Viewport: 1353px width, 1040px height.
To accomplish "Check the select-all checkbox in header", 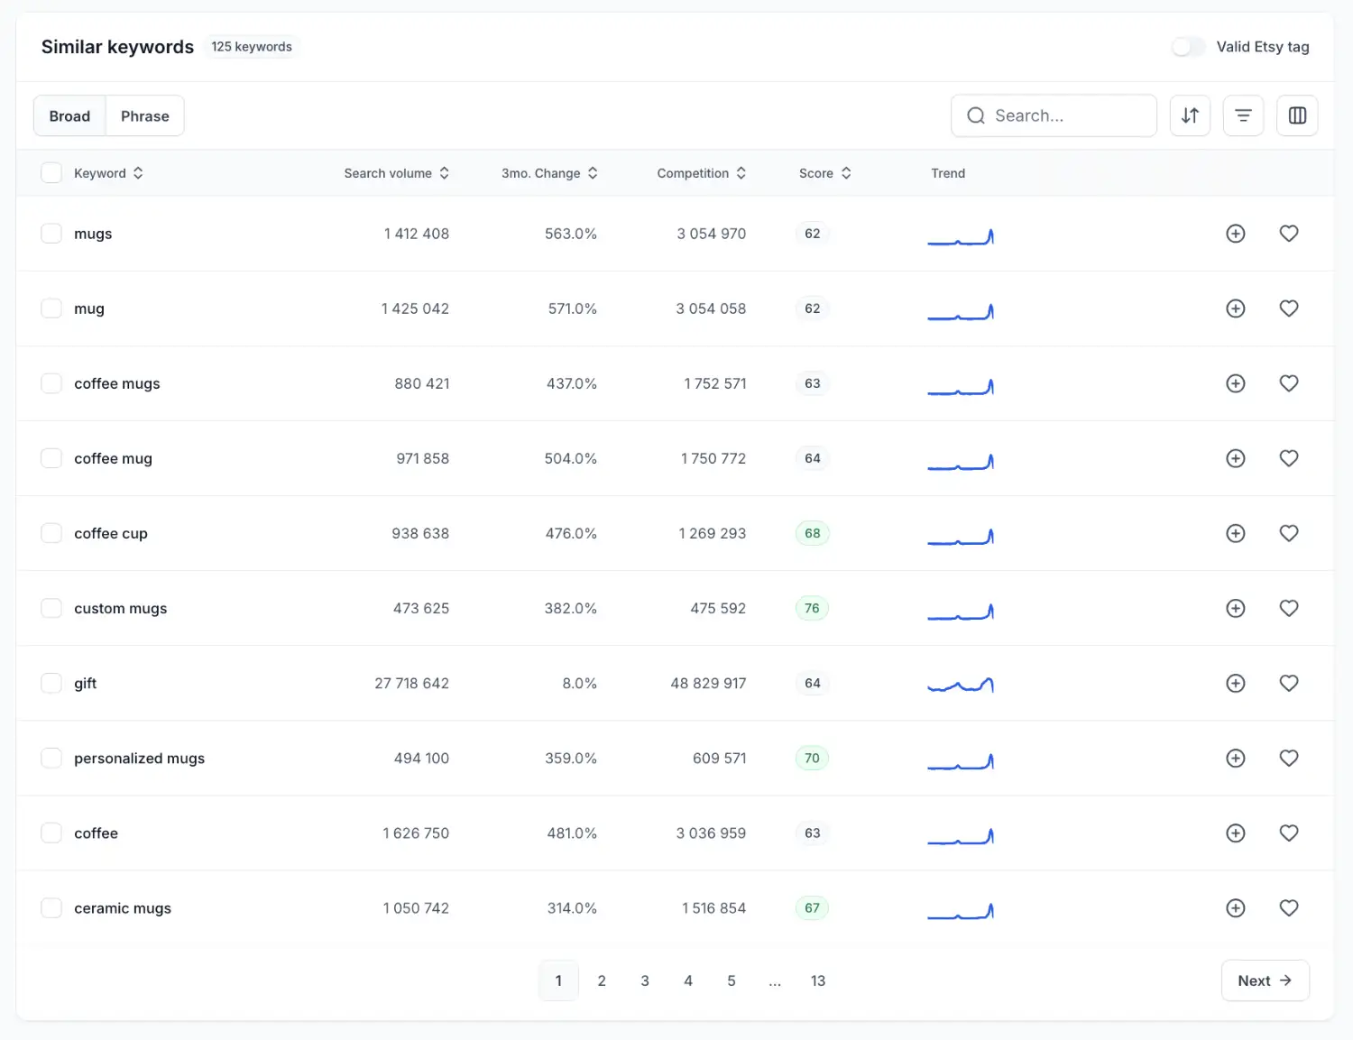I will coord(51,173).
